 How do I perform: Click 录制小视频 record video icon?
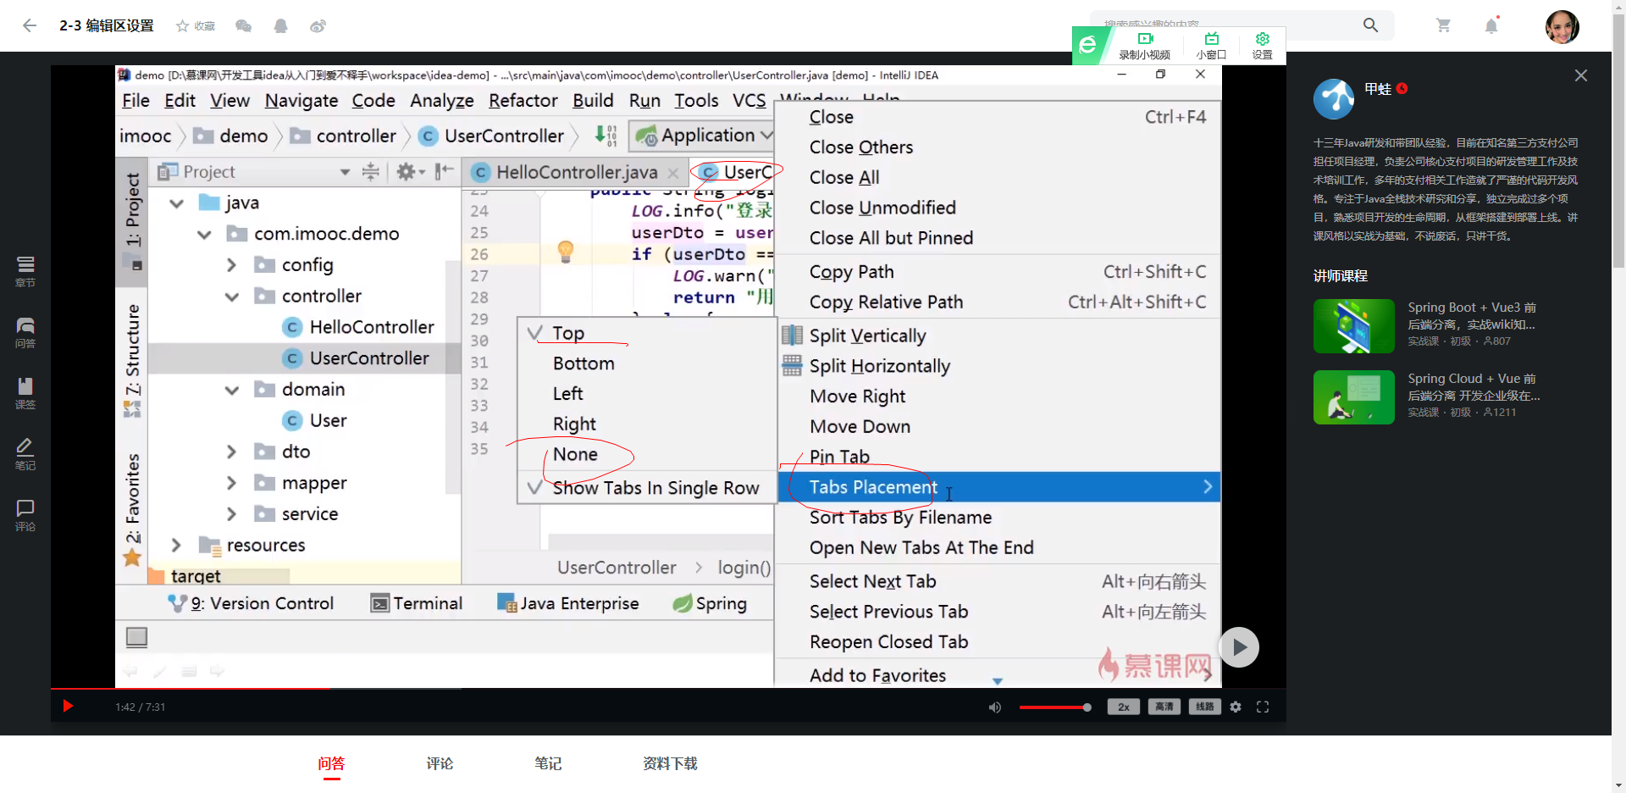click(1145, 46)
